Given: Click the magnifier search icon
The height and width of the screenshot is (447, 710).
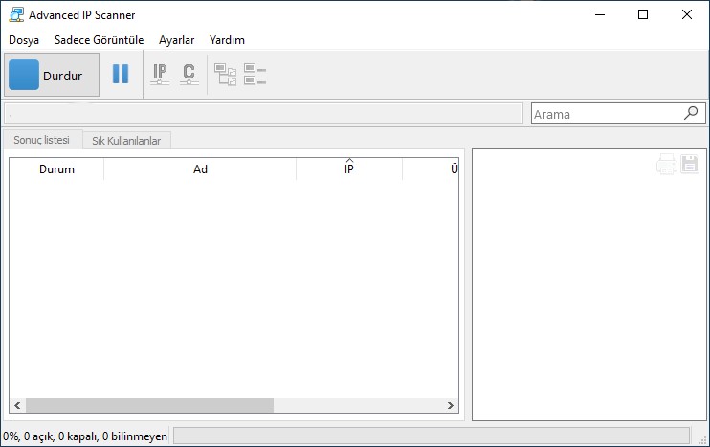Looking at the screenshot, I should coord(691,113).
